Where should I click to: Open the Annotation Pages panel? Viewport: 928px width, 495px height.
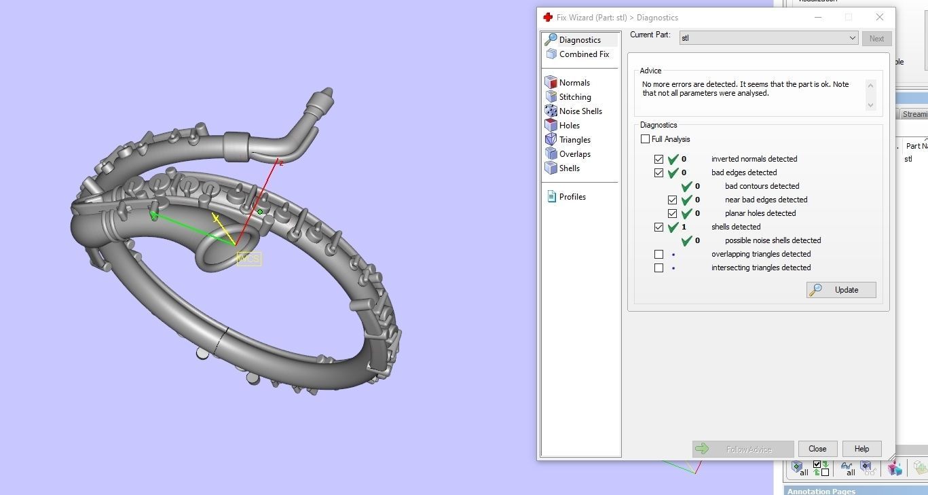point(821,490)
